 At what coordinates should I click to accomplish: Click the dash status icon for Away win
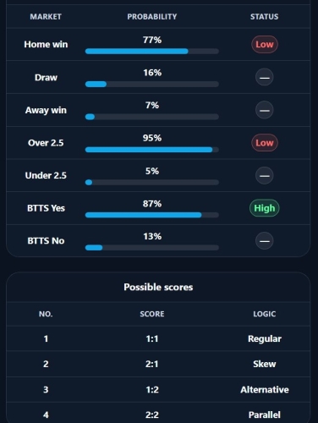click(265, 110)
